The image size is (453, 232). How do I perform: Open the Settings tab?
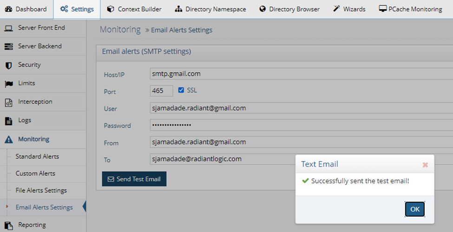pyautogui.click(x=77, y=9)
